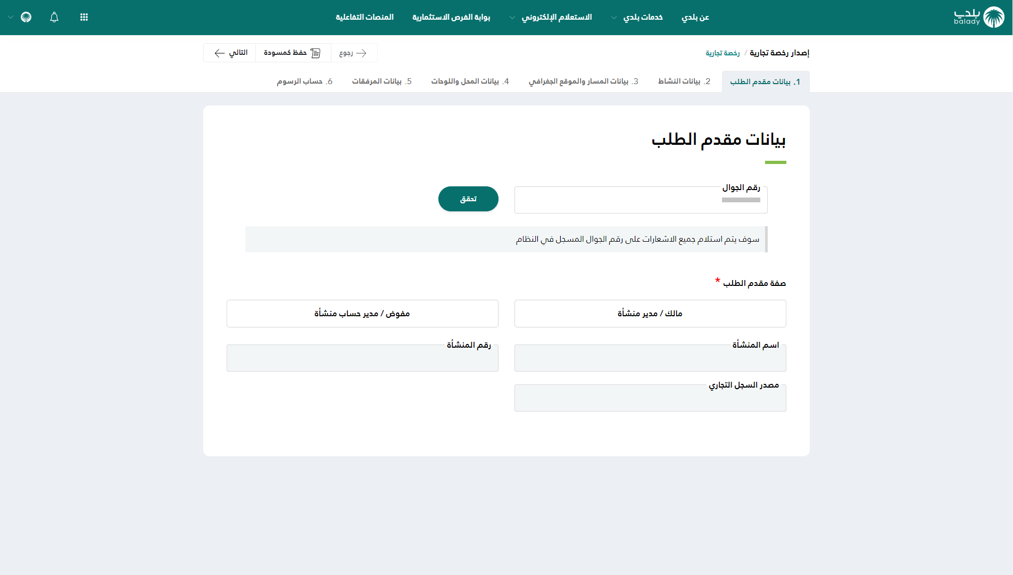This screenshot has width=1013, height=575.
Task: Click the اسم المنشأة field
Action: 650,358
